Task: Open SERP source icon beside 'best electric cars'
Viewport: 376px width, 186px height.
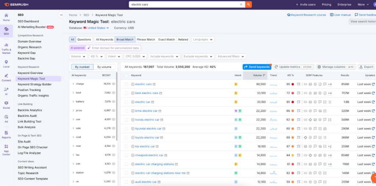Action: tap(161, 93)
